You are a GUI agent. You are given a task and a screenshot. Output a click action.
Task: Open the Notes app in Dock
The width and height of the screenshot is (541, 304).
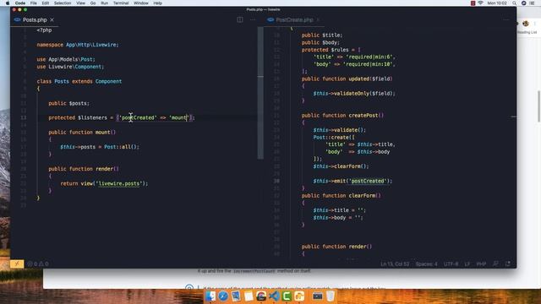[x=249, y=296]
